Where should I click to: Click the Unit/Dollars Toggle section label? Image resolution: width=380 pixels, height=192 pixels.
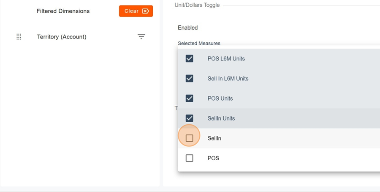pyautogui.click(x=197, y=5)
